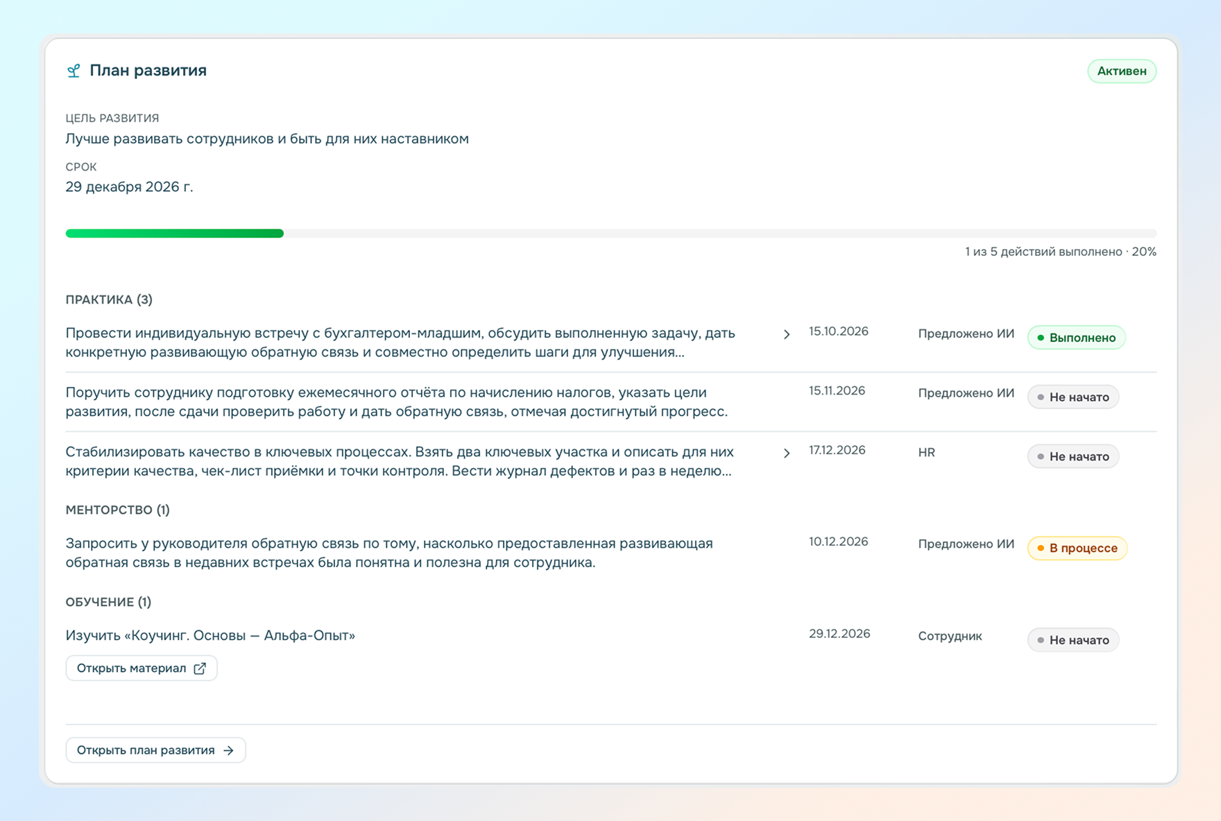Click the Выполнено status badge
The image size is (1221, 821).
point(1076,338)
